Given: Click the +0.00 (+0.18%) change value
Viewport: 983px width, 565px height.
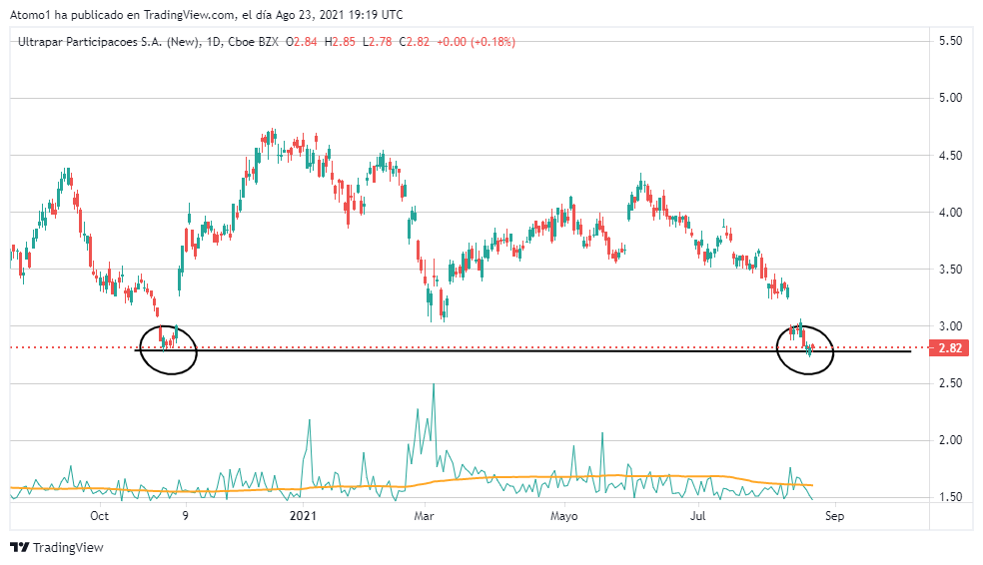Looking at the screenshot, I should click(x=476, y=42).
